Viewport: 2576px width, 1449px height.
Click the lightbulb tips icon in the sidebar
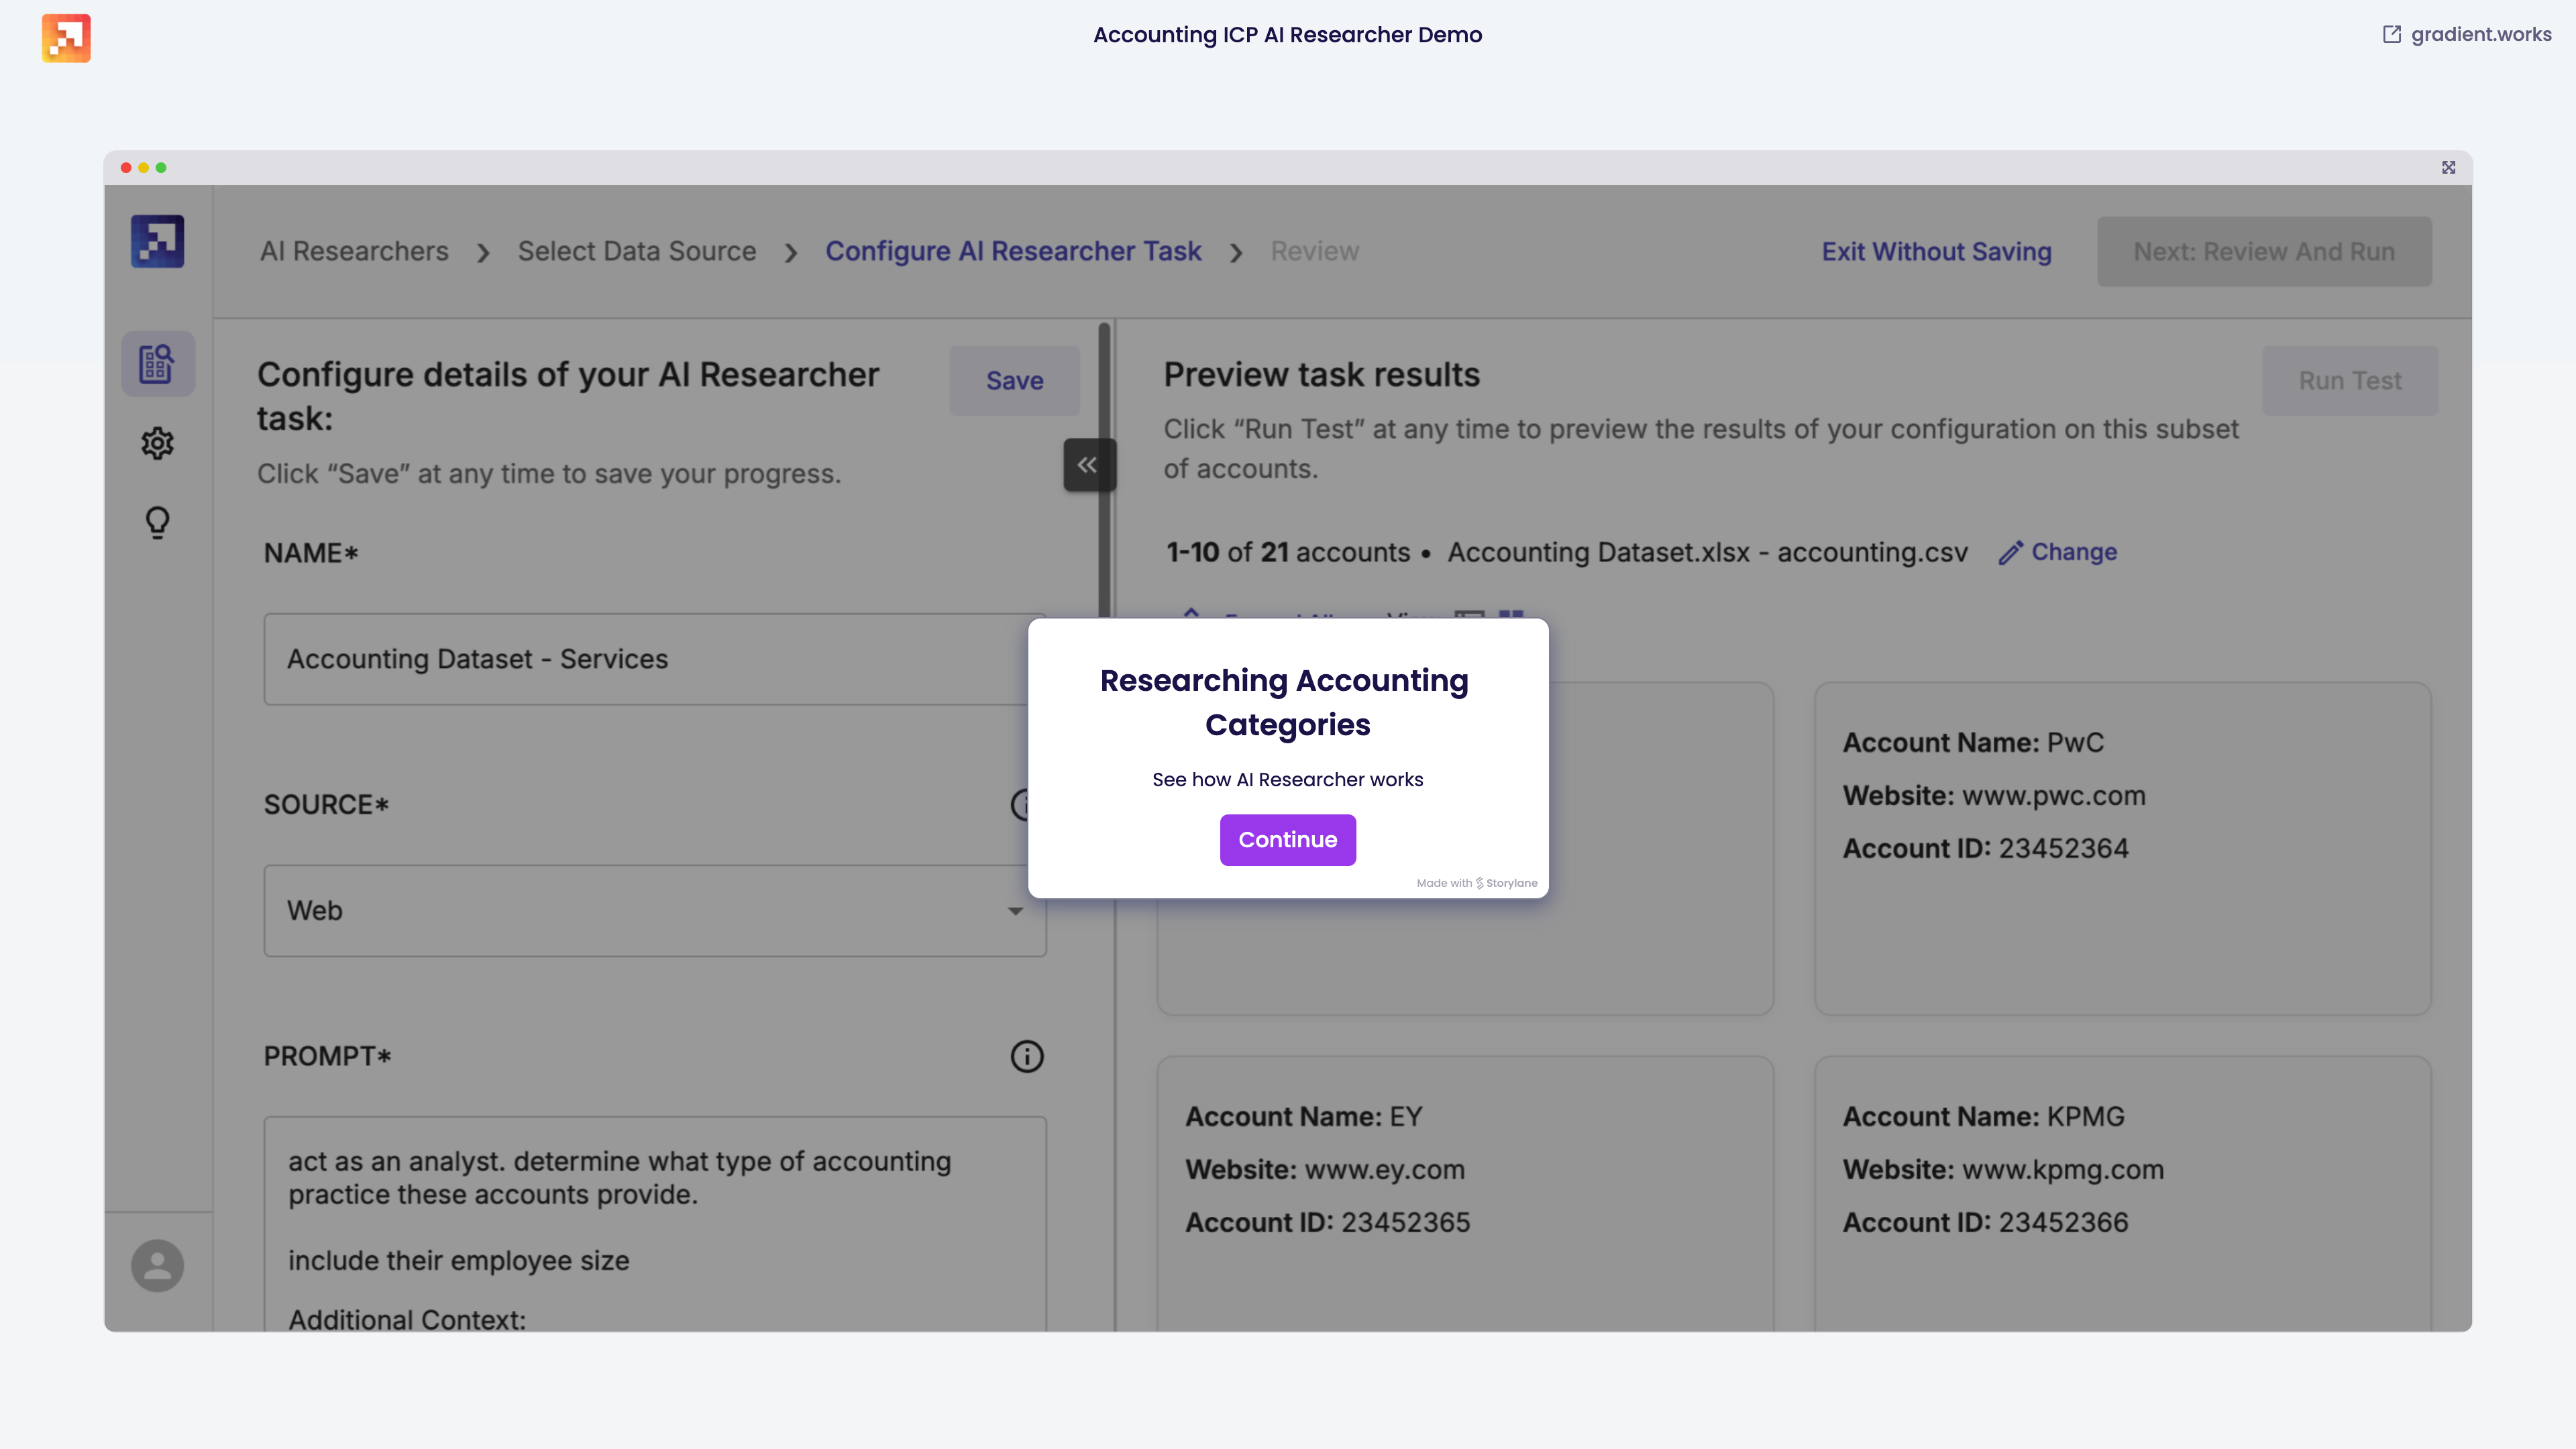(157, 521)
